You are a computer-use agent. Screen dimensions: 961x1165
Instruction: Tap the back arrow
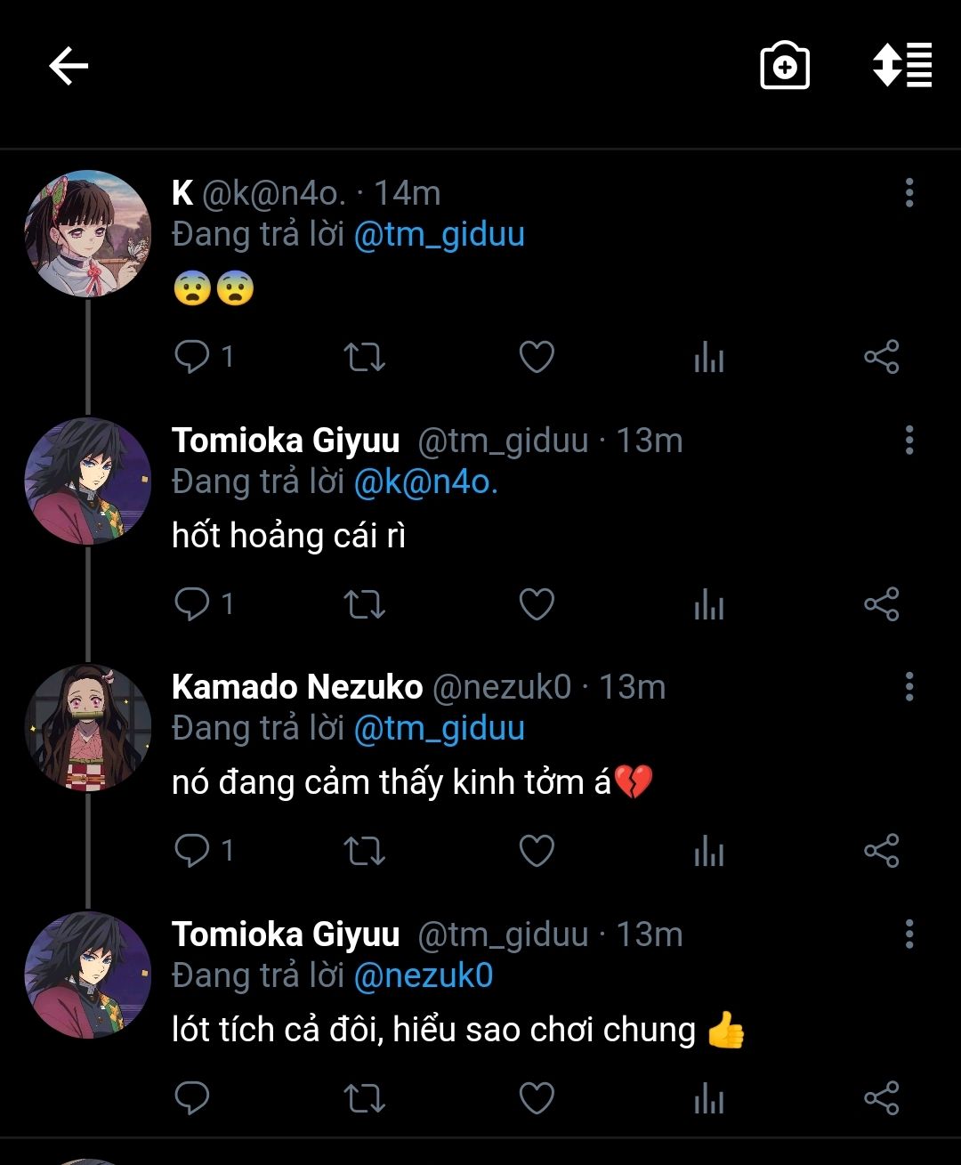(69, 67)
